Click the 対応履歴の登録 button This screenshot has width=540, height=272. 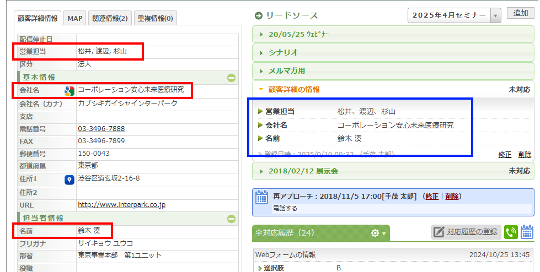[466, 232]
